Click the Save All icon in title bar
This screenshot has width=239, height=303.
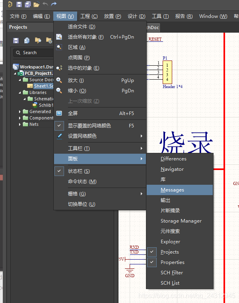tap(28, 4)
